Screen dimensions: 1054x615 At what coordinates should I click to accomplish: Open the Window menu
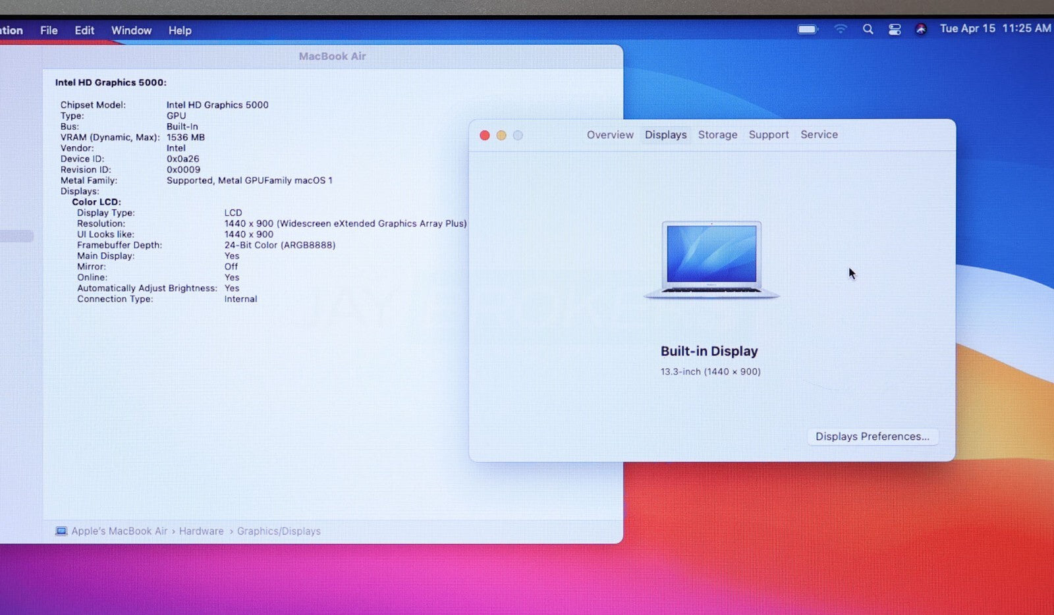click(131, 30)
